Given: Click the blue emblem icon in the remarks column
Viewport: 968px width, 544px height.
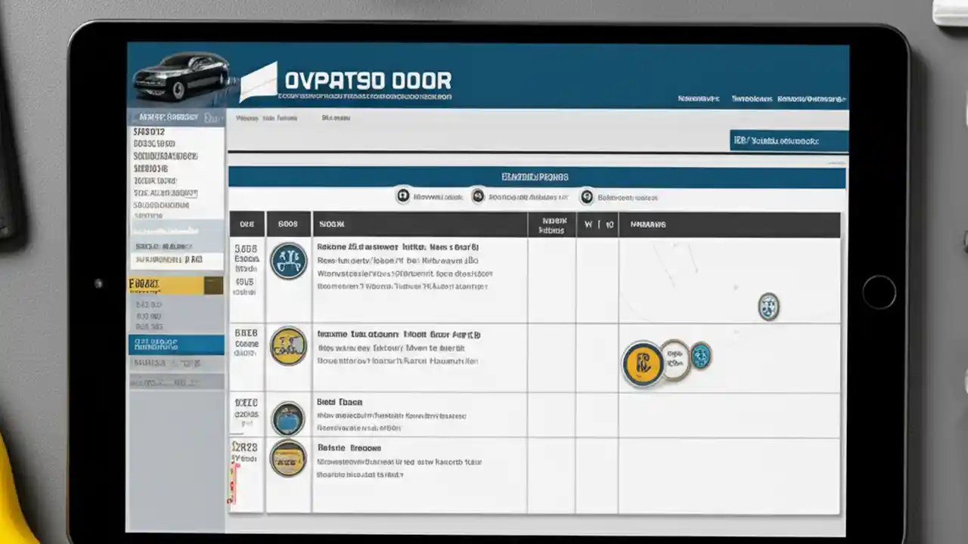Looking at the screenshot, I should coord(768,306).
